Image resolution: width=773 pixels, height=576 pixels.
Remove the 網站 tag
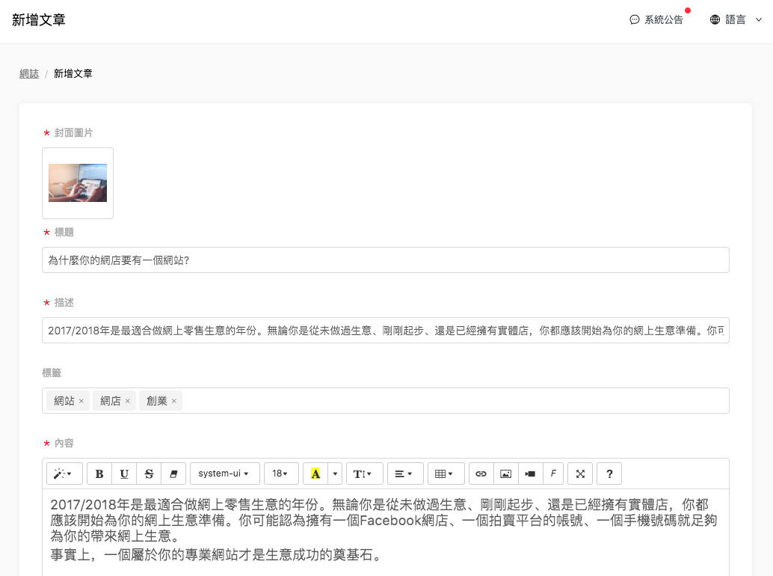(81, 402)
